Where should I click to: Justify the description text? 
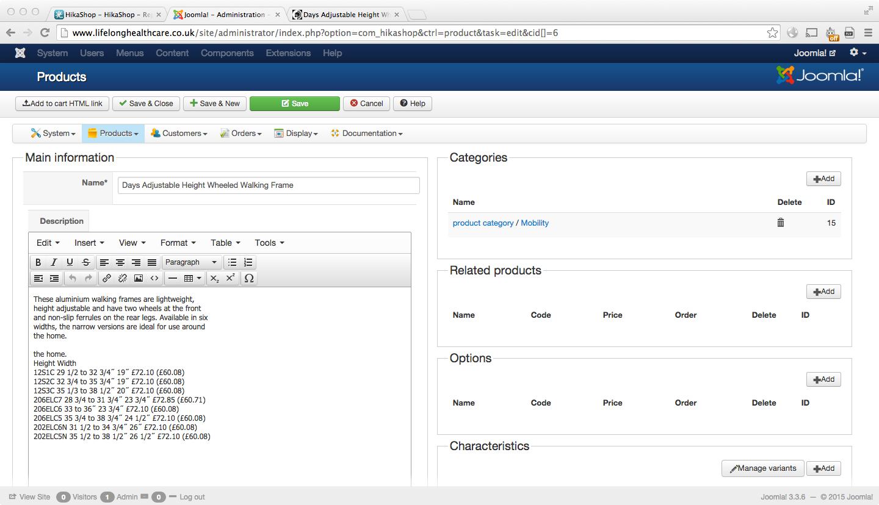click(152, 262)
